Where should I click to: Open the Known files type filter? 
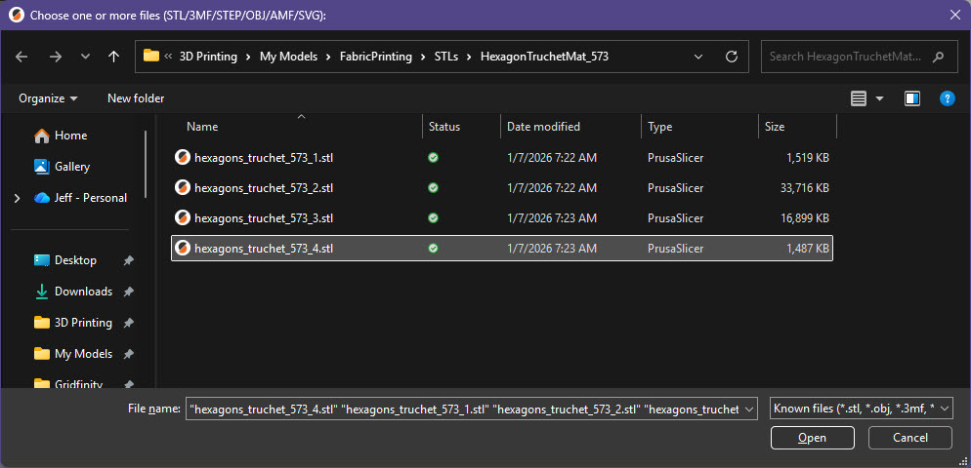861,409
